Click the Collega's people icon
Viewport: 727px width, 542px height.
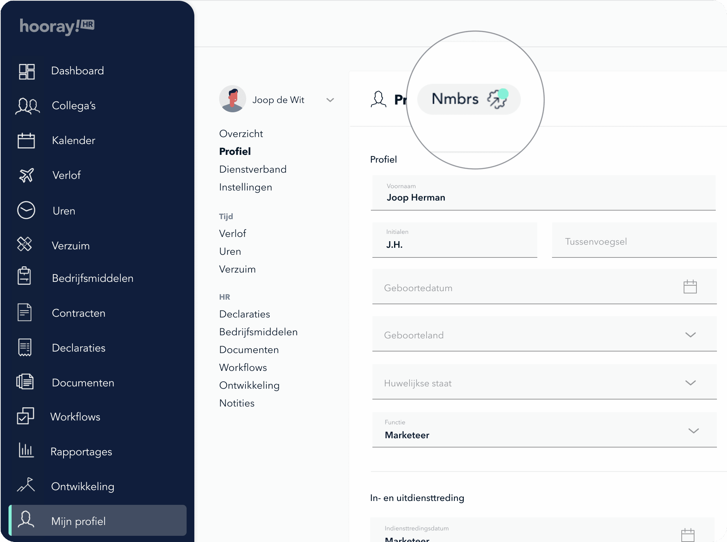[27, 106]
